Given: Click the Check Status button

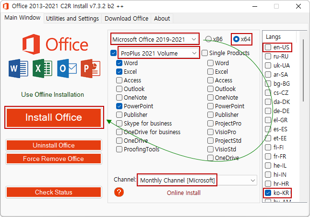Looking at the screenshot, I should [x=54, y=192].
